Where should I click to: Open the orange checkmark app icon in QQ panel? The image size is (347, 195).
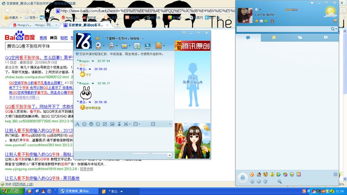click(x=252, y=174)
